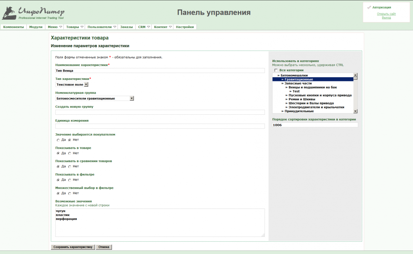
Task: Follow the Открыть сайт link
Action: (386, 14)
